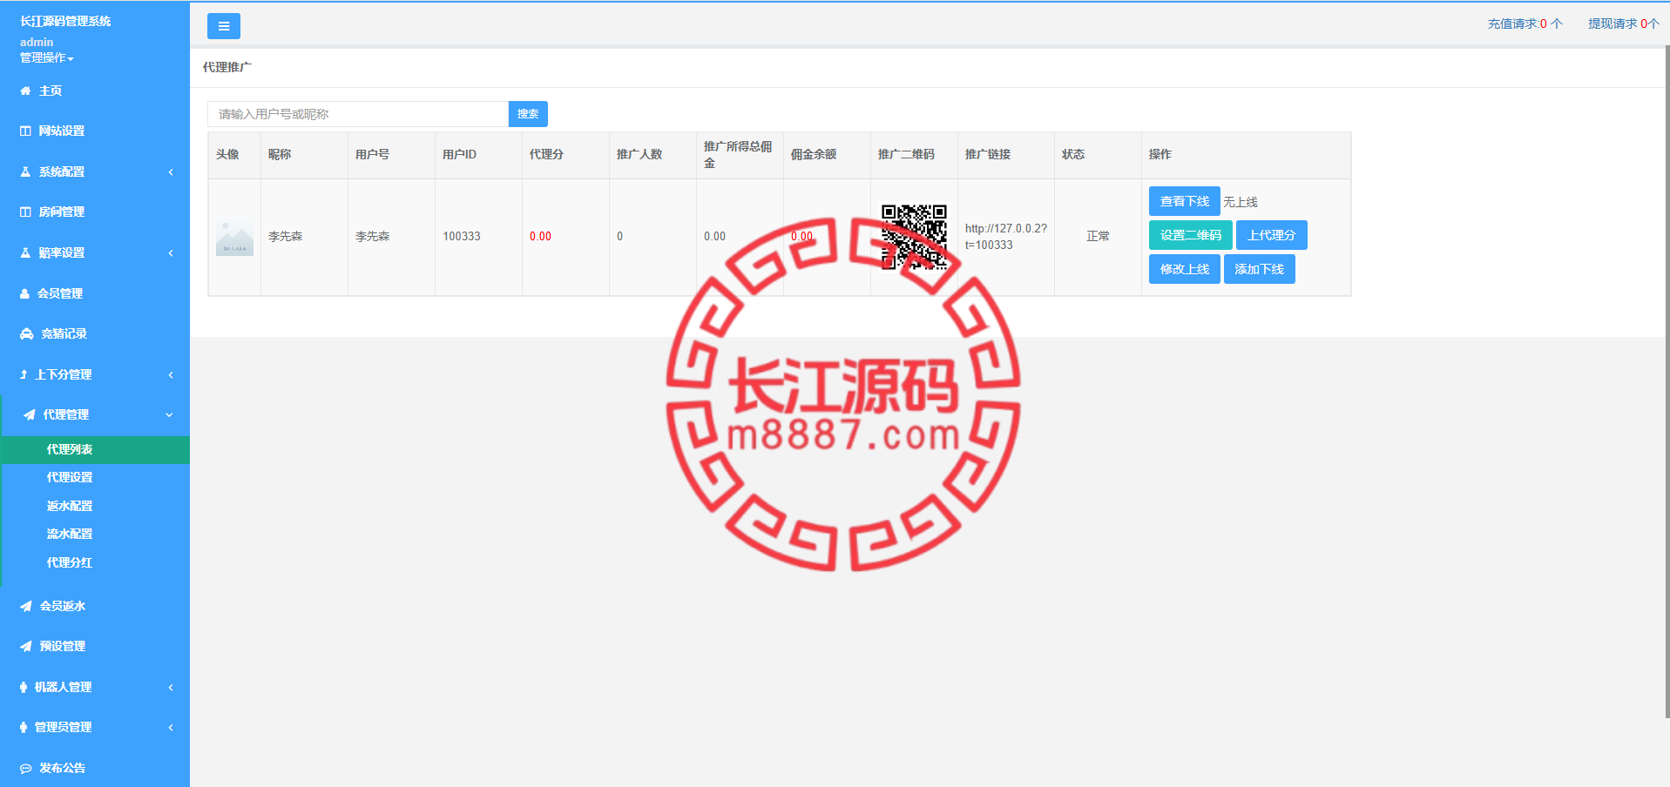1670x787 pixels.
Task: Expand the 机器人管理 submenu chevron
Action: click(x=171, y=687)
